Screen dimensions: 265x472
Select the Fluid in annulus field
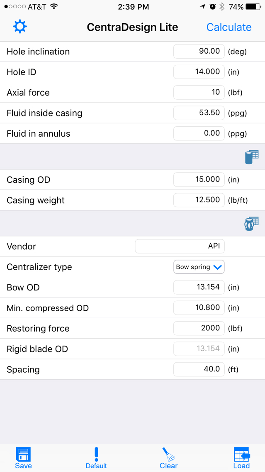(x=199, y=133)
